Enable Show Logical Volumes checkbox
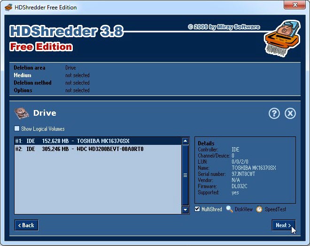Screen dimensions: 310x246 pos(17,128)
